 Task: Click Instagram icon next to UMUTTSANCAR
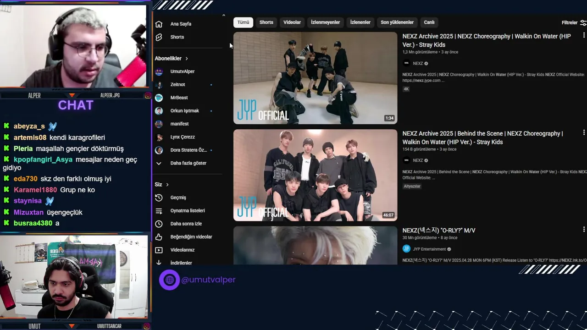coord(148,326)
